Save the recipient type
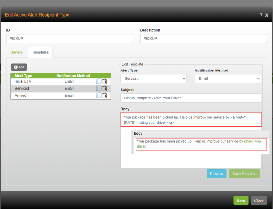The height and width of the screenshot is (209, 273). click(241, 200)
